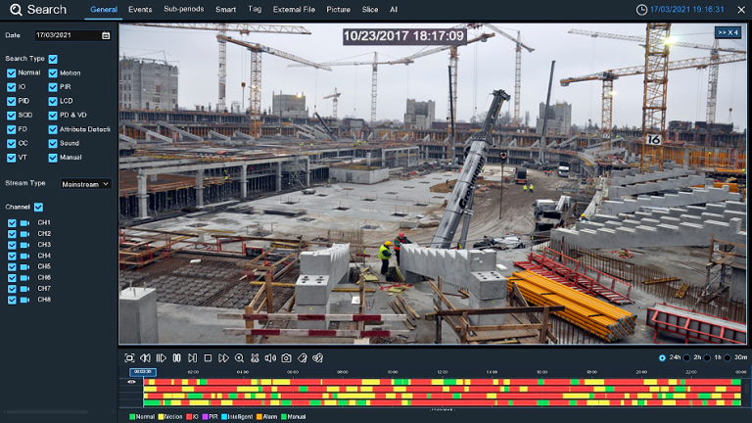Uncheck the Motion search type checkbox

pos(53,73)
